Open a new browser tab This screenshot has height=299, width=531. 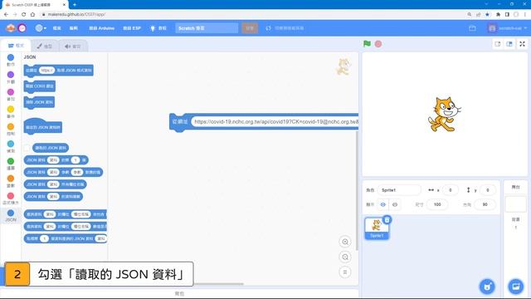75,4
